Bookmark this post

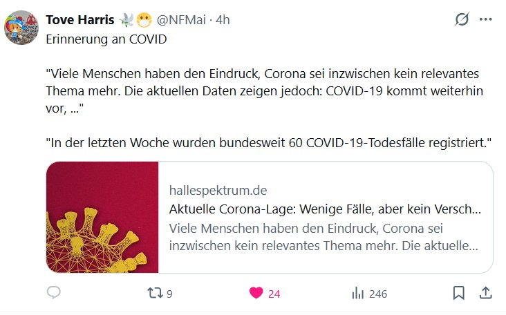[x=458, y=293]
